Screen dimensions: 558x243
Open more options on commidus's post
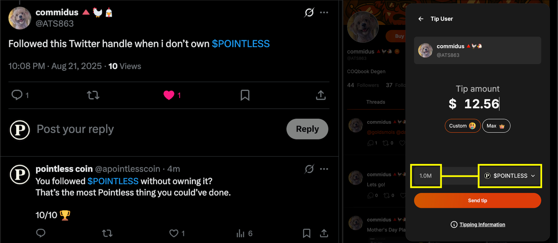click(x=324, y=13)
